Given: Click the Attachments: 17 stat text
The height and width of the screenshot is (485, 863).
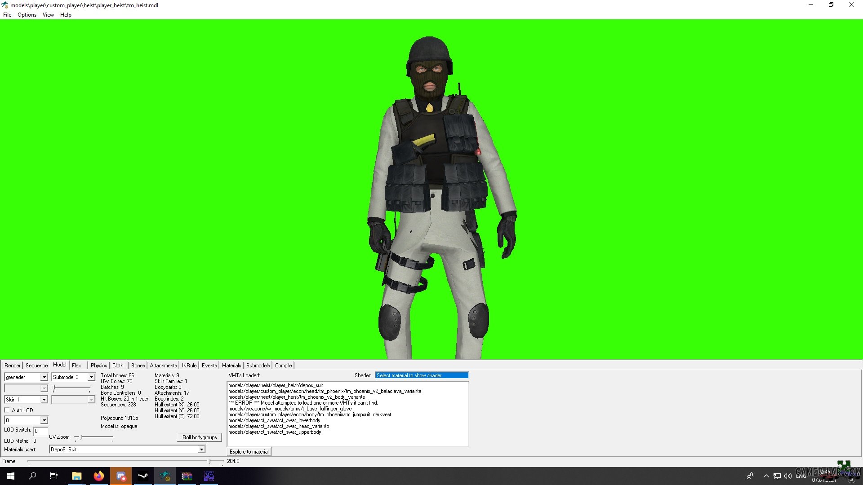Looking at the screenshot, I should (x=172, y=393).
